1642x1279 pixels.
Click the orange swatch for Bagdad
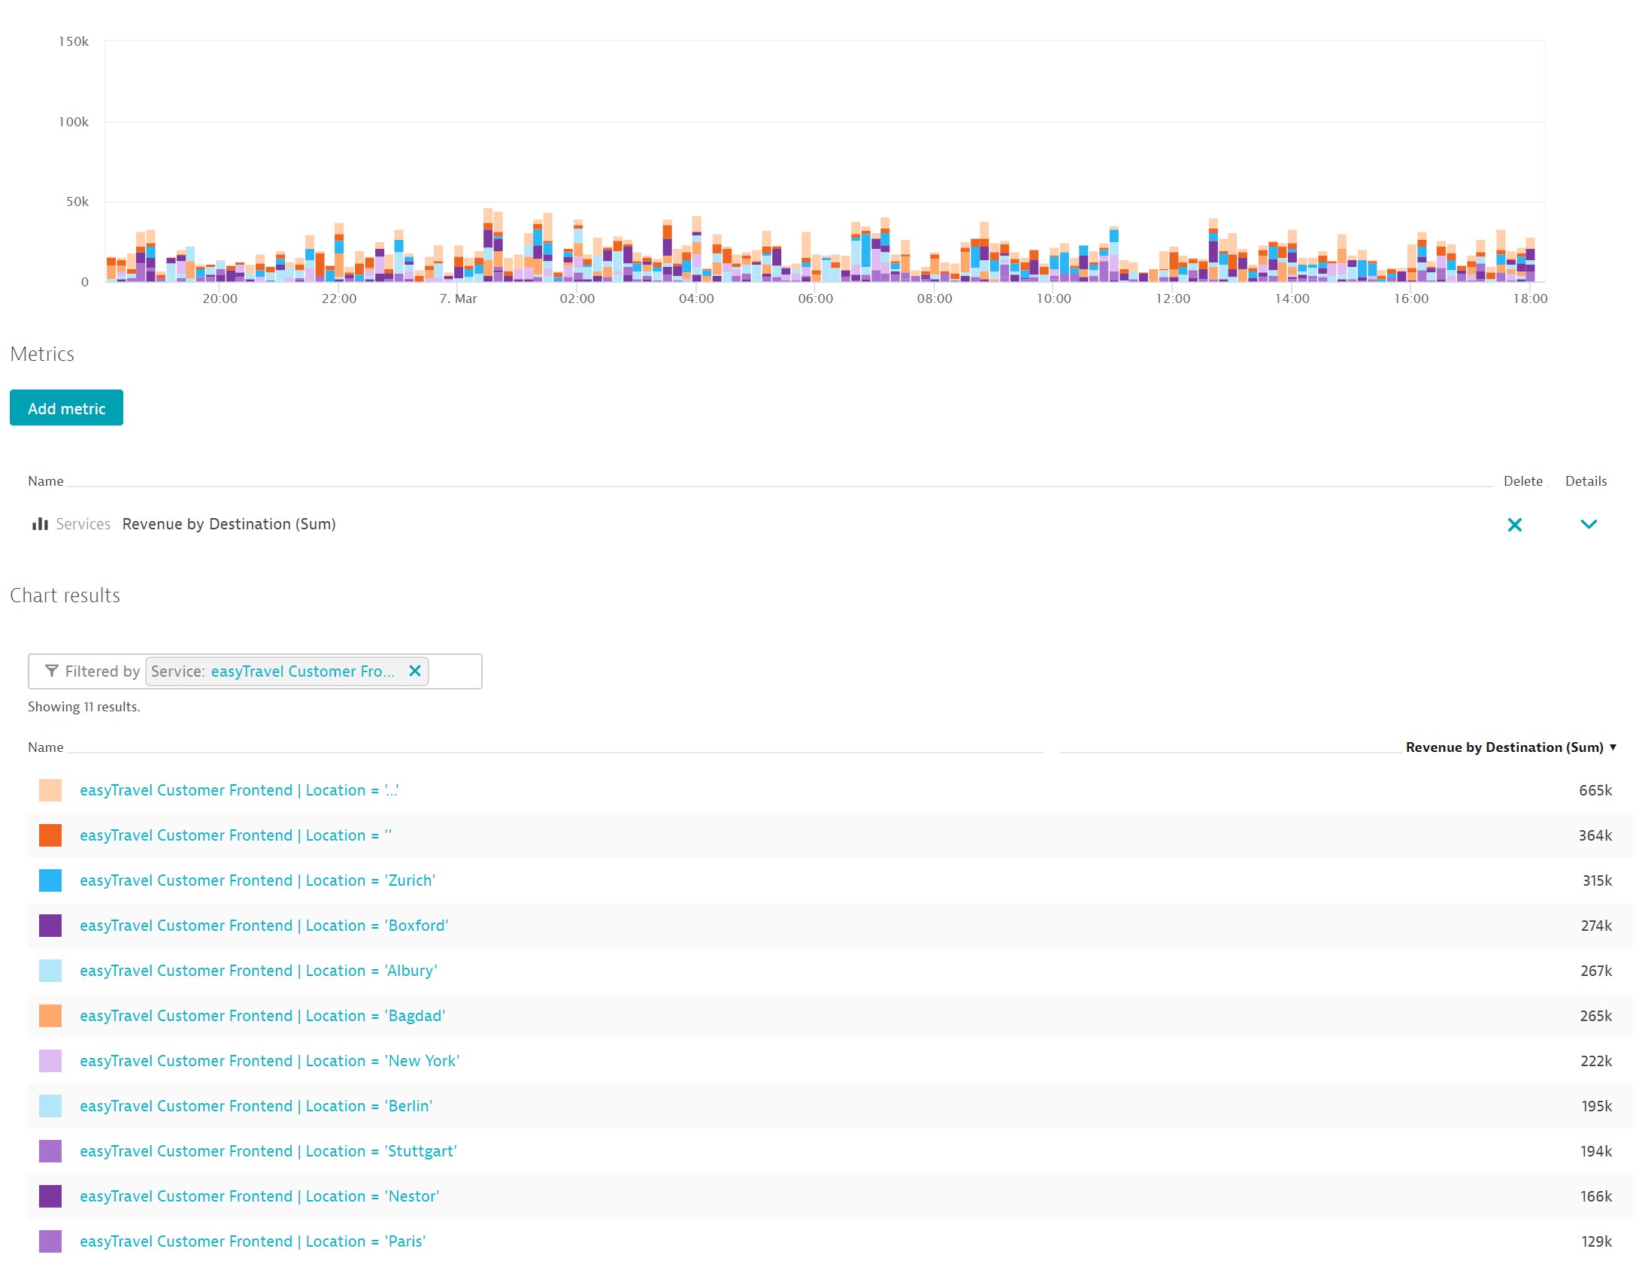(50, 1016)
